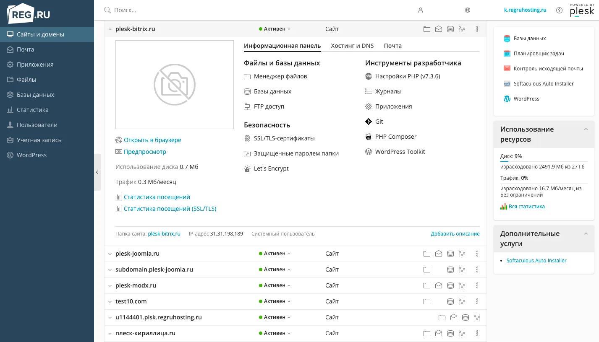
Task: Open Активен status dropdown for плеск-кириллица.ru
Action: tap(275, 333)
